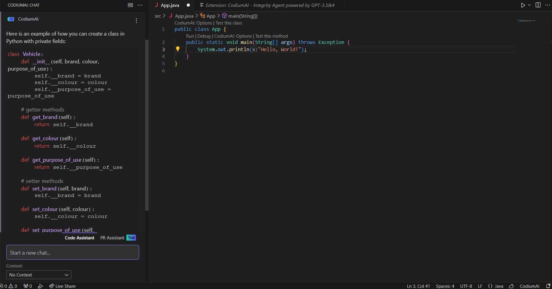Click the run and debug status bar icon
This screenshot has width=552, height=289.
tap(40, 286)
